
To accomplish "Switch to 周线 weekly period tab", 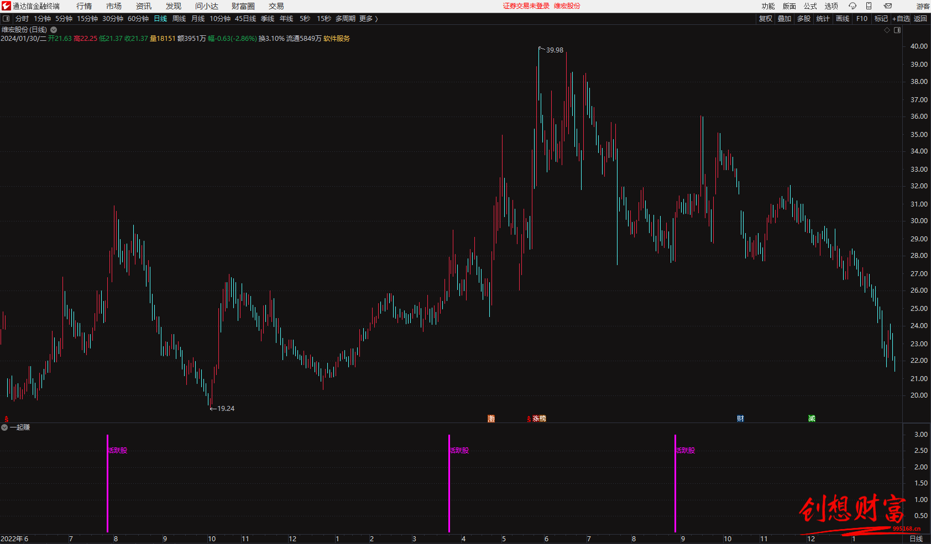I will click(x=179, y=19).
